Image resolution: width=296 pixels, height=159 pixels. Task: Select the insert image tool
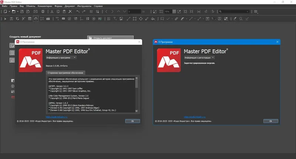[x=121, y=19]
